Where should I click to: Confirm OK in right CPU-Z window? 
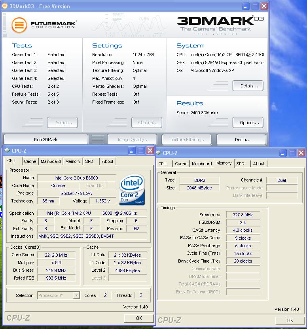coord(290,321)
